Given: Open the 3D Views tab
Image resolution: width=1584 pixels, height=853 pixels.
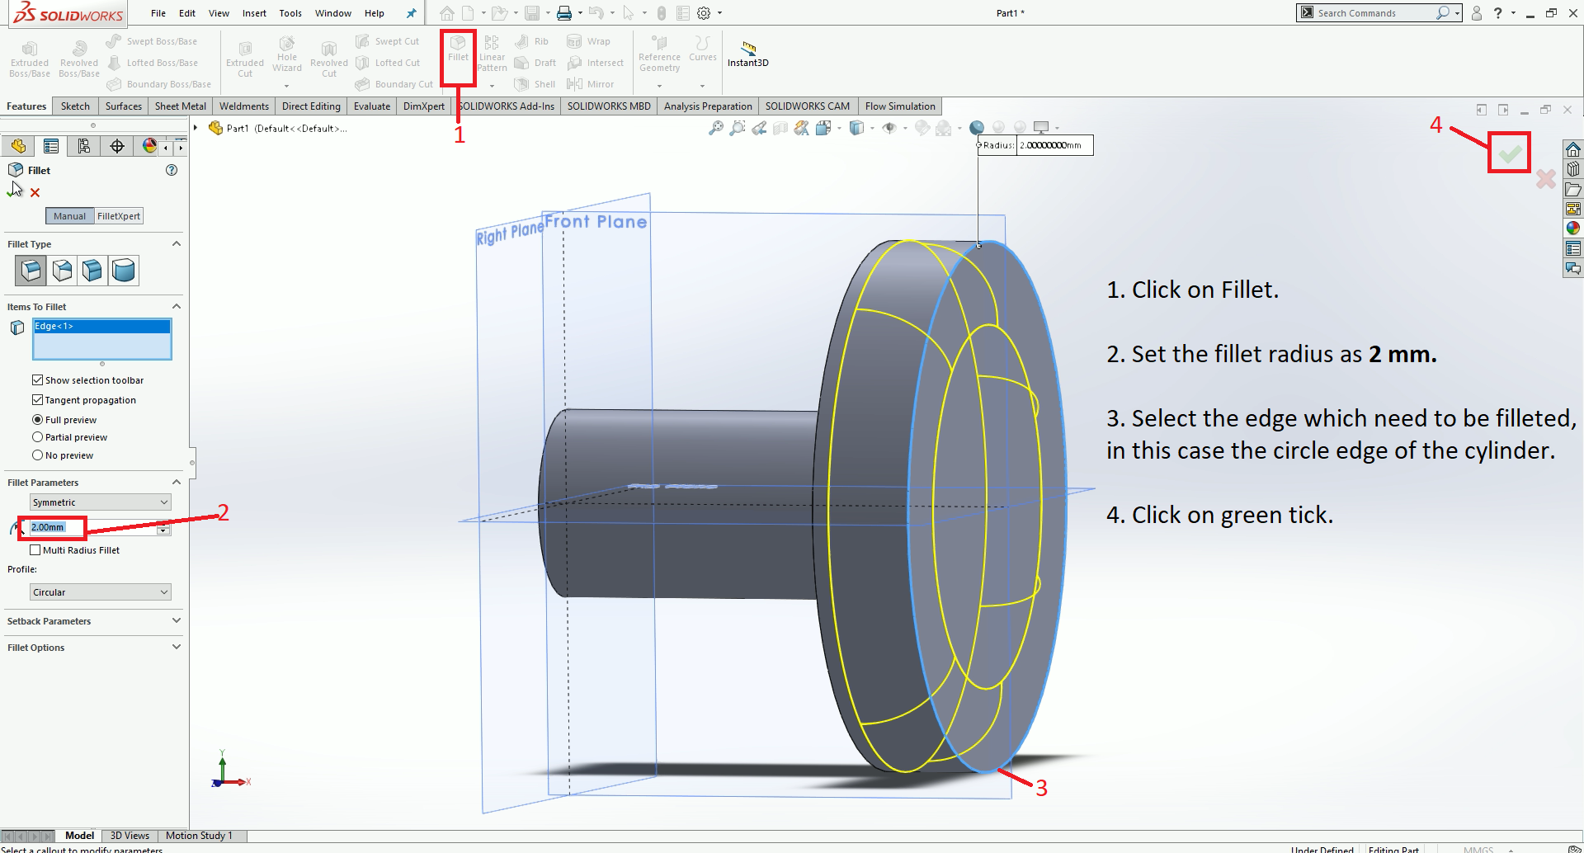Looking at the screenshot, I should pyautogui.click(x=130, y=836).
